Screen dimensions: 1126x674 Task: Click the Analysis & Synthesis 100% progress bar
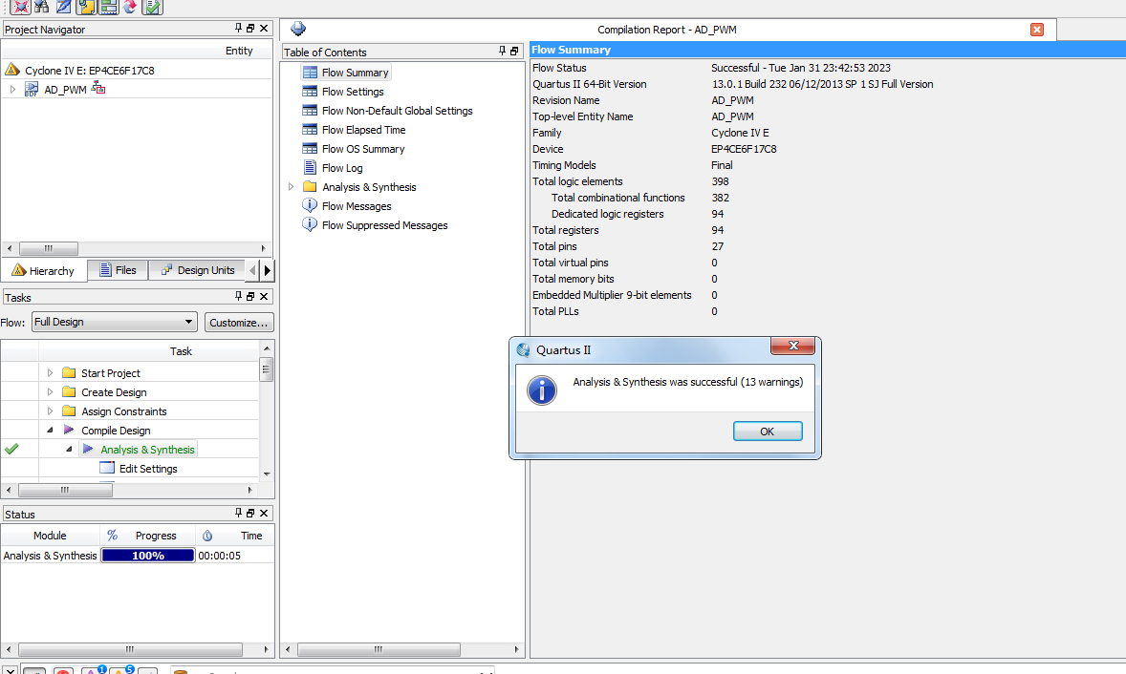tap(148, 555)
